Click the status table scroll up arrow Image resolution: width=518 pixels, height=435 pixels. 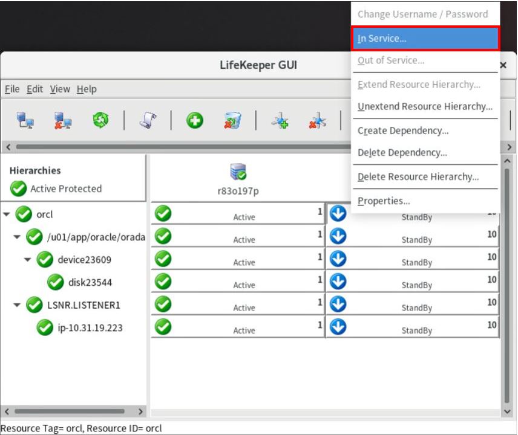(x=507, y=161)
